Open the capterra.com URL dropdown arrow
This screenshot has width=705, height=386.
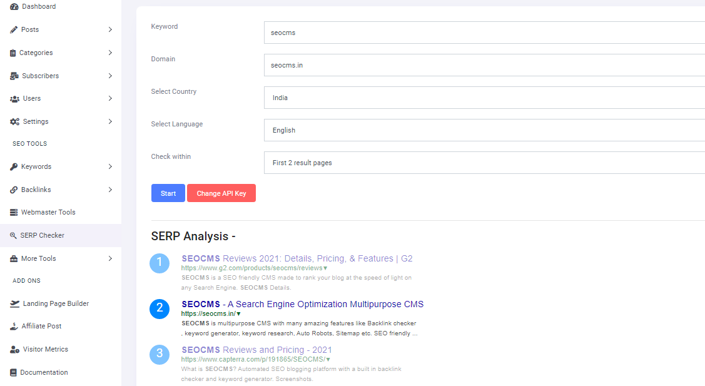[x=328, y=360]
